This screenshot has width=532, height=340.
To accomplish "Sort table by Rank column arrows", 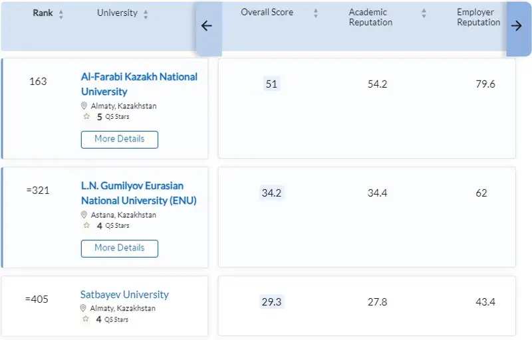I will (x=61, y=14).
